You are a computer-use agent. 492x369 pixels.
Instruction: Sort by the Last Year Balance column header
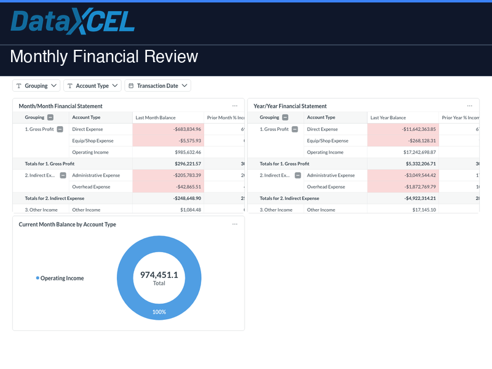pos(388,117)
